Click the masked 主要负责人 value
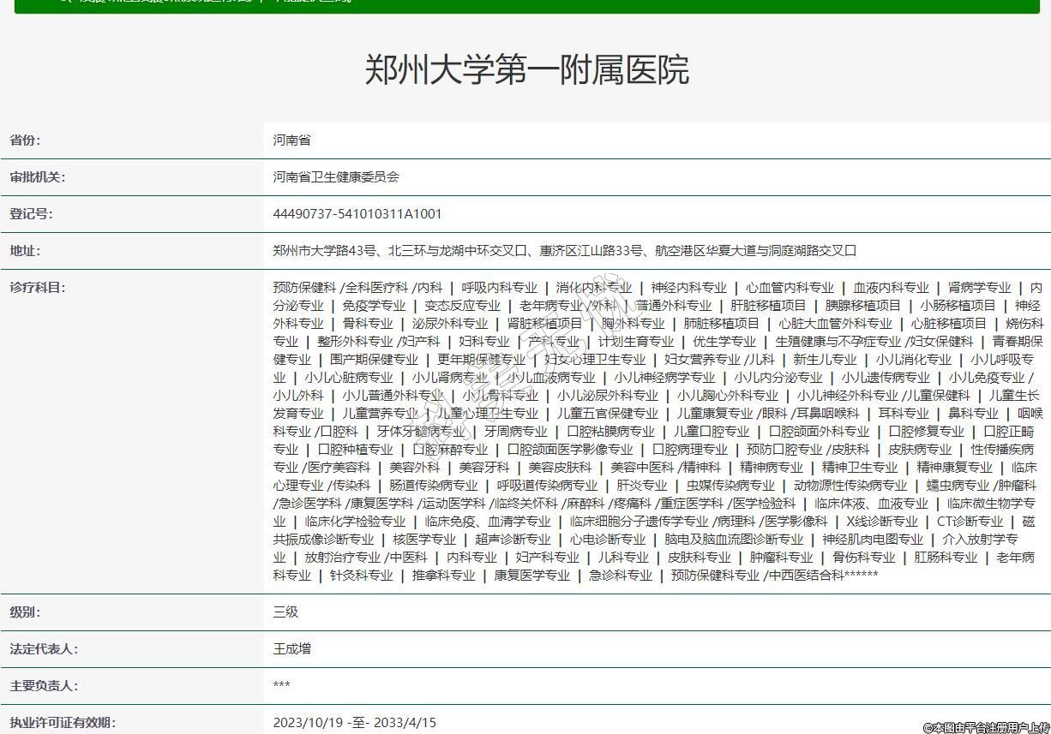 click(281, 686)
